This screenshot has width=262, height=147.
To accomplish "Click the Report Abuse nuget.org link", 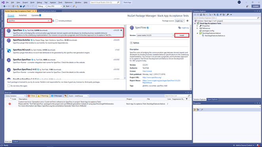I will pyautogui.click(x=161, y=81).
